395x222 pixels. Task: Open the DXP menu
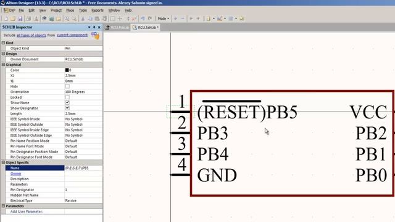tap(10, 10)
